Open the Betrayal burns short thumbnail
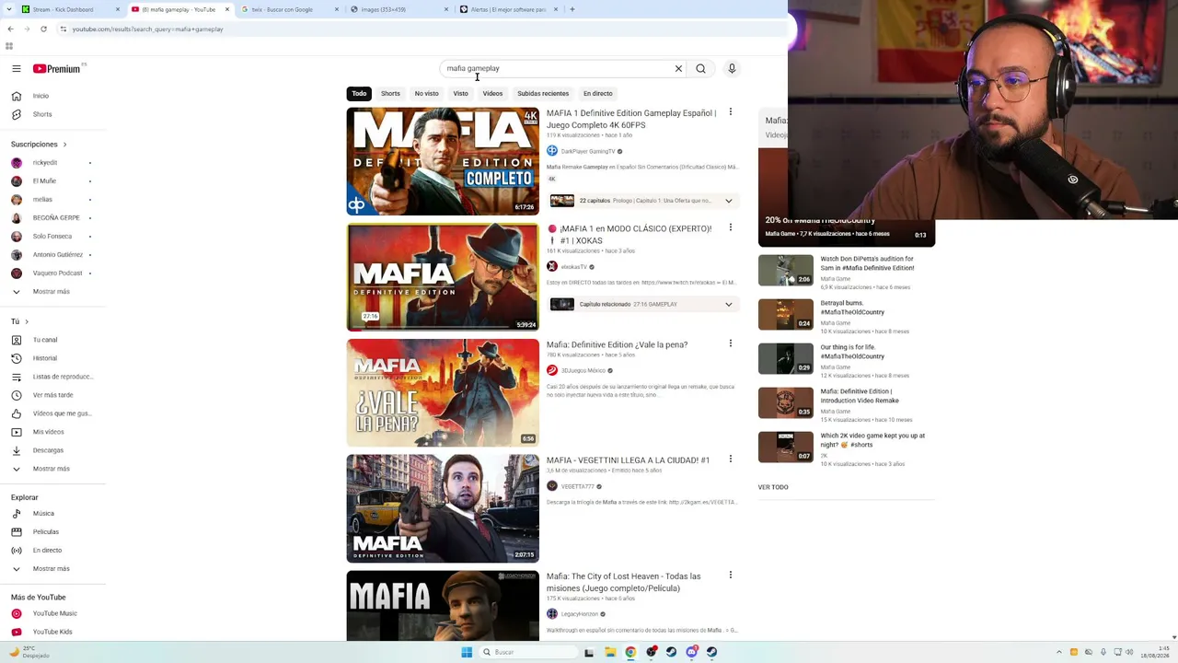Screen dimensions: 1178x663 (x=786, y=315)
